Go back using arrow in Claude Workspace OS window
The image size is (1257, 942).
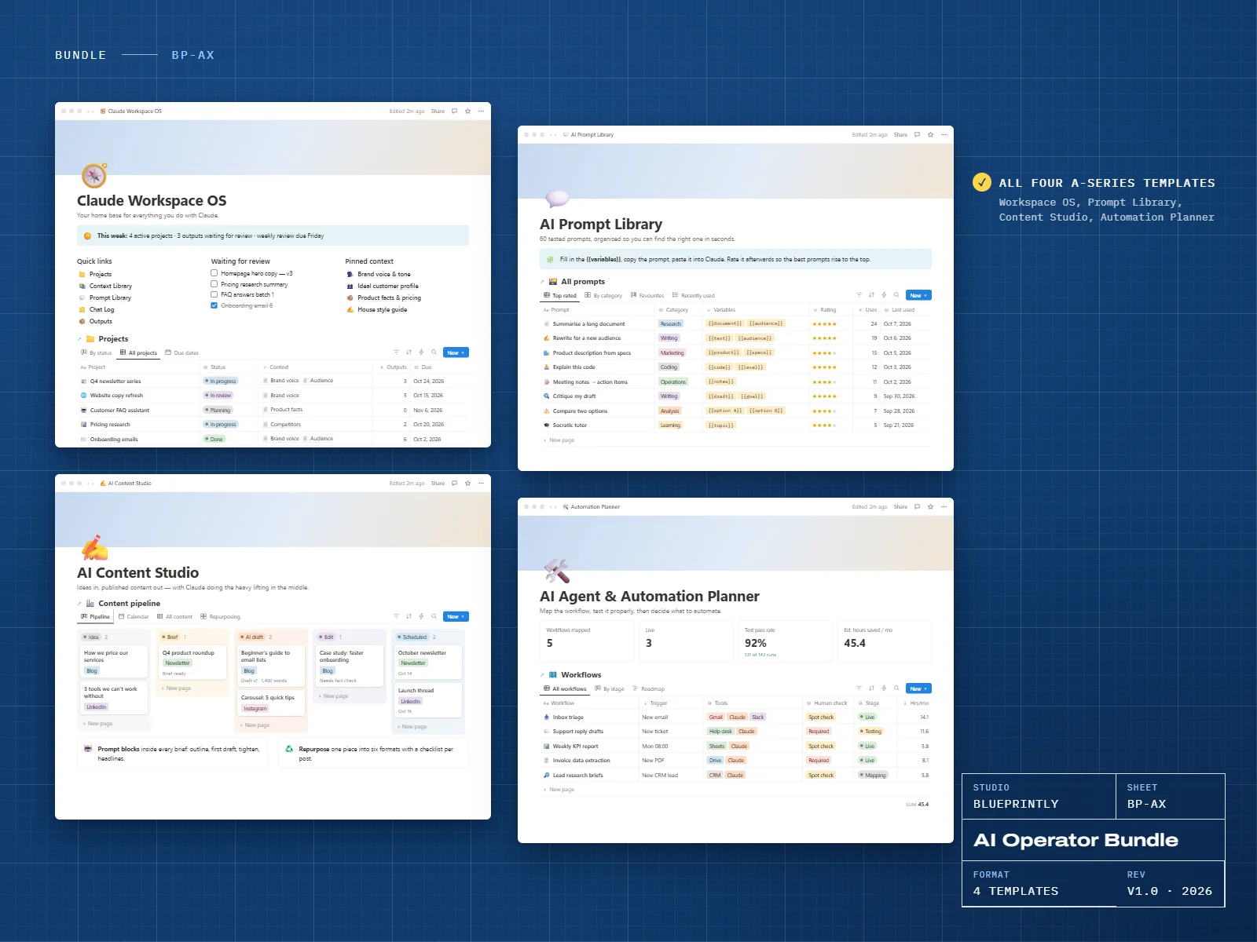click(87, 111)
